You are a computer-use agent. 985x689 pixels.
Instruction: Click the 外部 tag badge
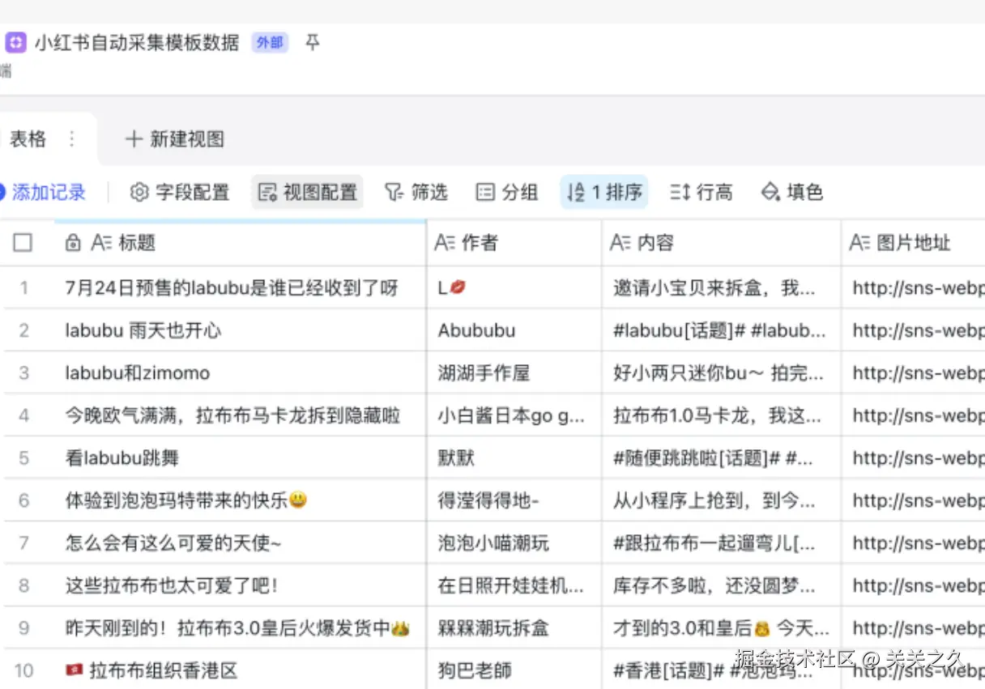pyautogui.click(x=270, y=43)
